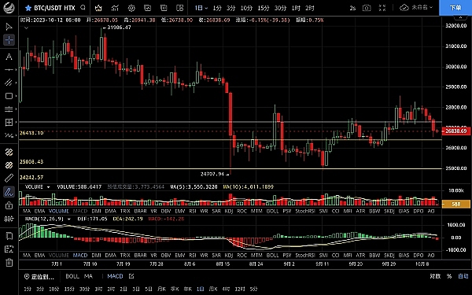
Task: Click the blue 下单 order button
Action: (455, 8)
